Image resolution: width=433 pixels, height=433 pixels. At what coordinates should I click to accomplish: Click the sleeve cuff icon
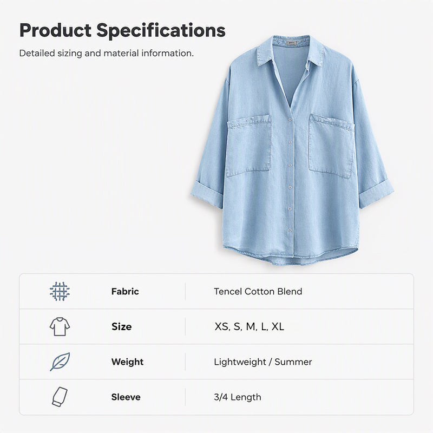point(60,397)
